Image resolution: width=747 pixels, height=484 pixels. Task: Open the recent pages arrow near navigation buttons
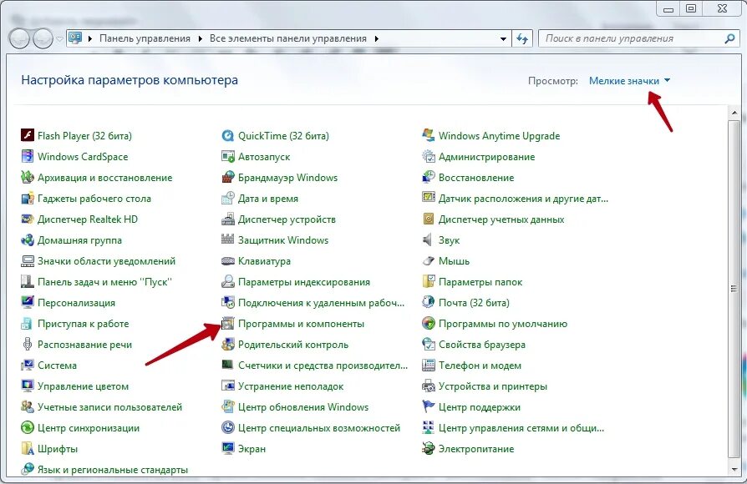[59, 39]
